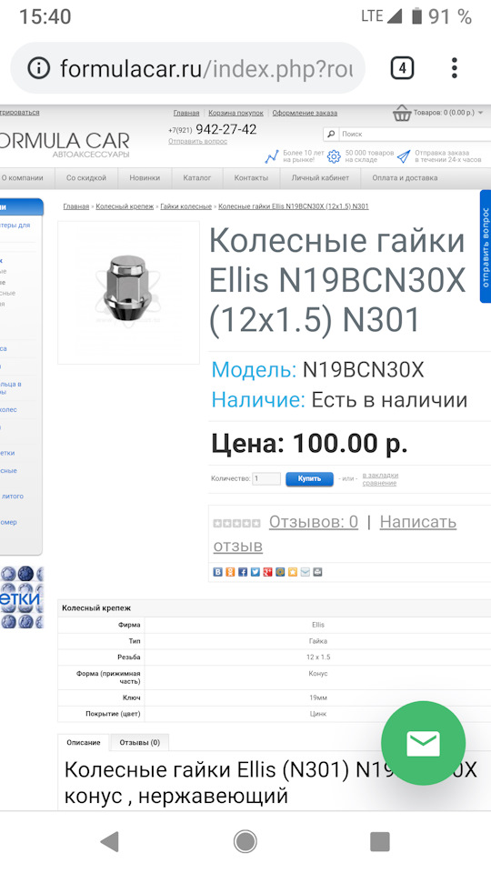
Task: Click the Поиск search field
Action: click(415, 135)
